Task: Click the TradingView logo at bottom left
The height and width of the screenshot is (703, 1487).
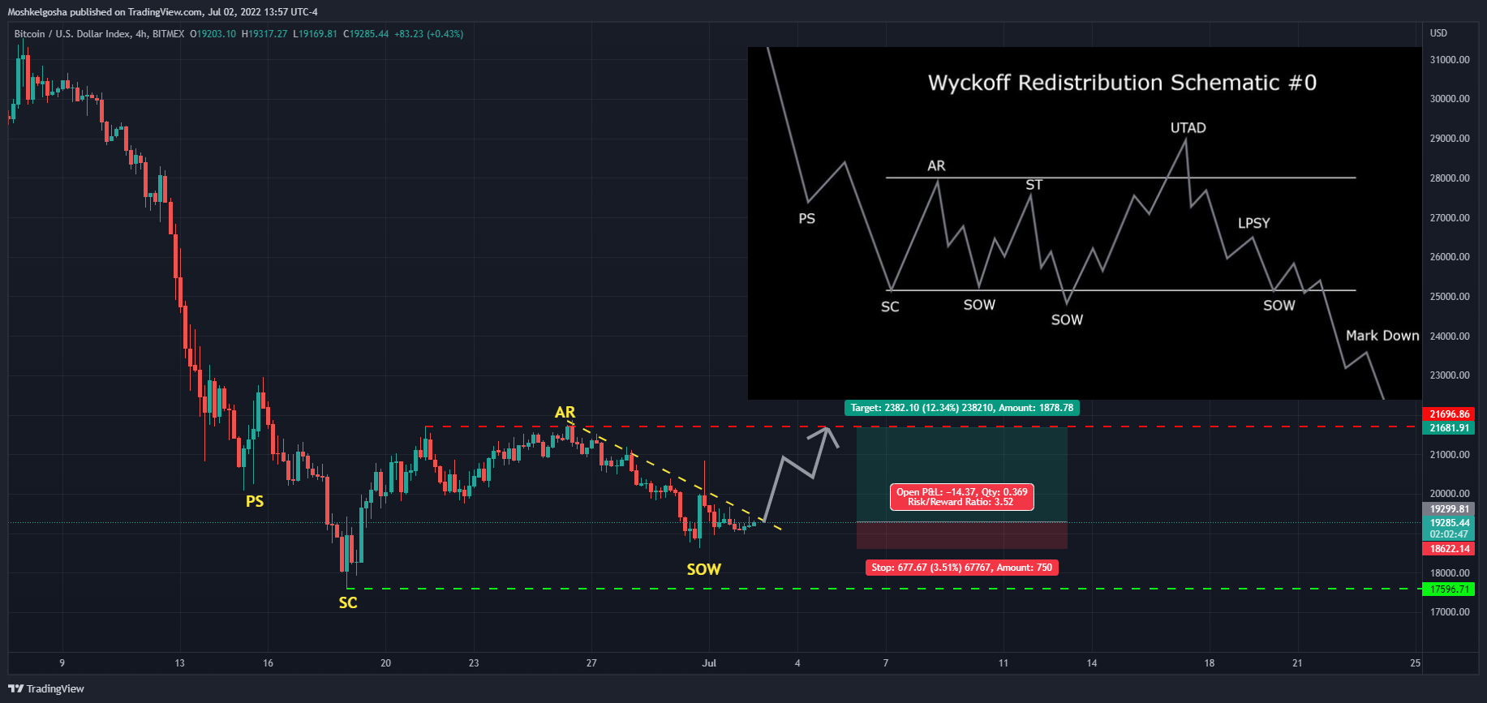Action: tap(46, 688)
